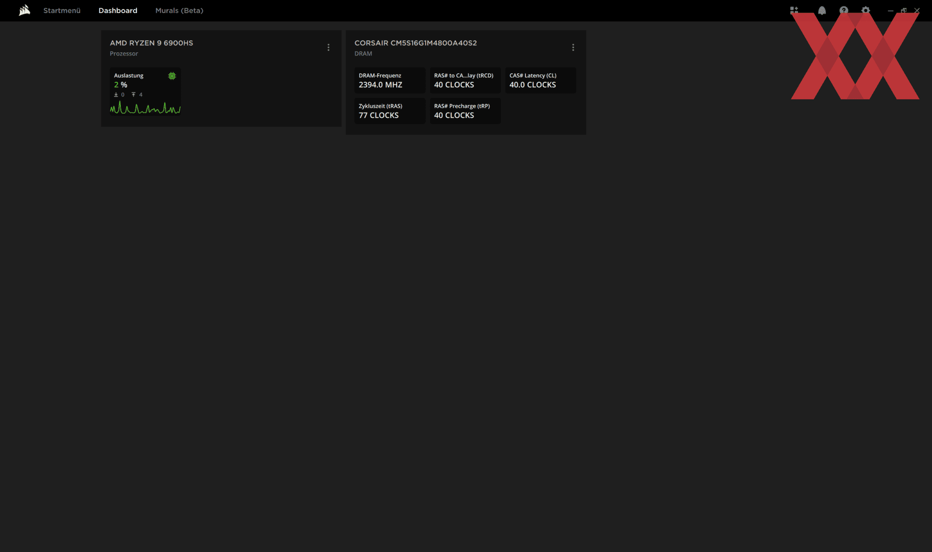
Task: Click the Corsair sails logo
Action: click(24, 10)
